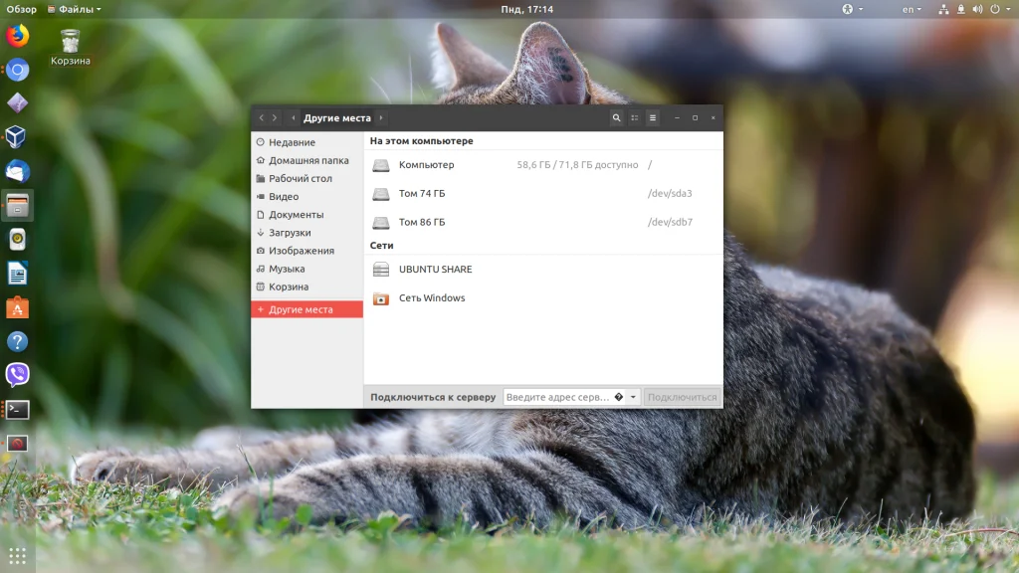The width and height of the screenshot is (1019, 573).
Task: Expand the recent servers dropdown arrow
Action: [x=633, y=397]
